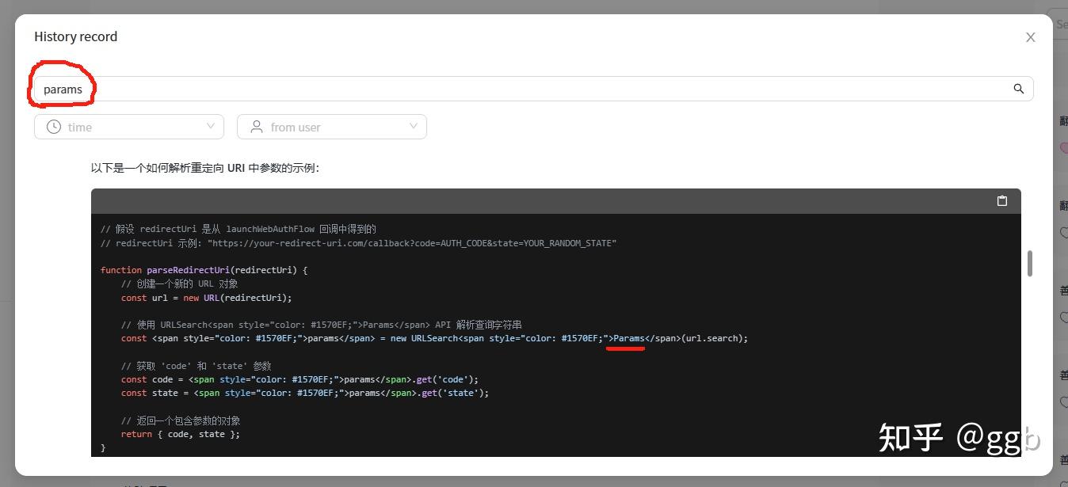Select the partially visible search box top right
The width and height of the screenshot is (1068, 487).
coord(1062,24)
